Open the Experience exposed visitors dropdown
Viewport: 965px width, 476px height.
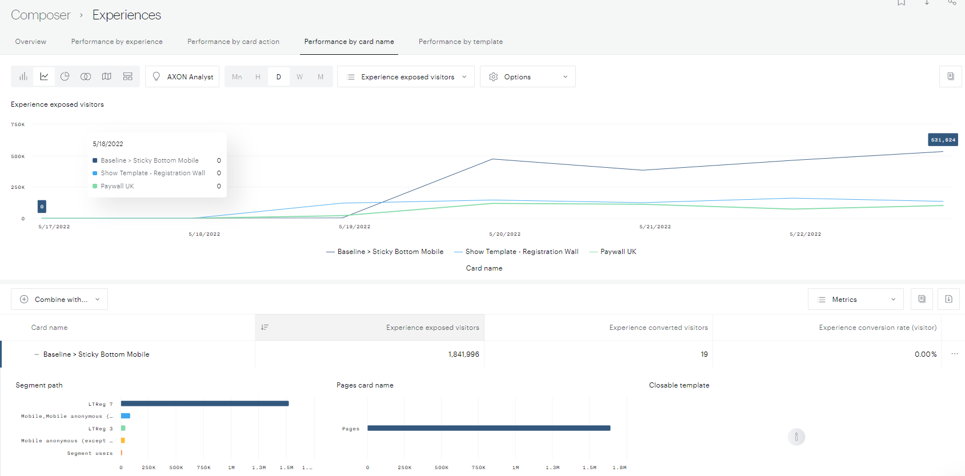tap(406, 77)
